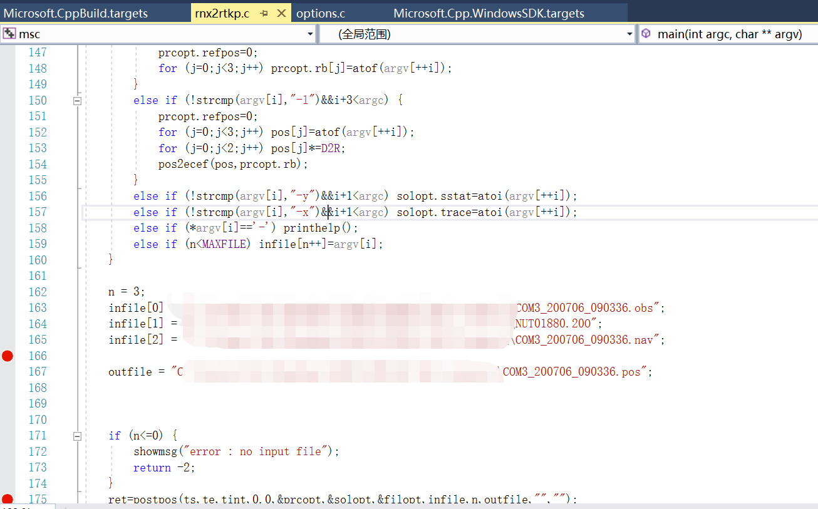Click 'infile[2] =' on line 165

point(143,340)
